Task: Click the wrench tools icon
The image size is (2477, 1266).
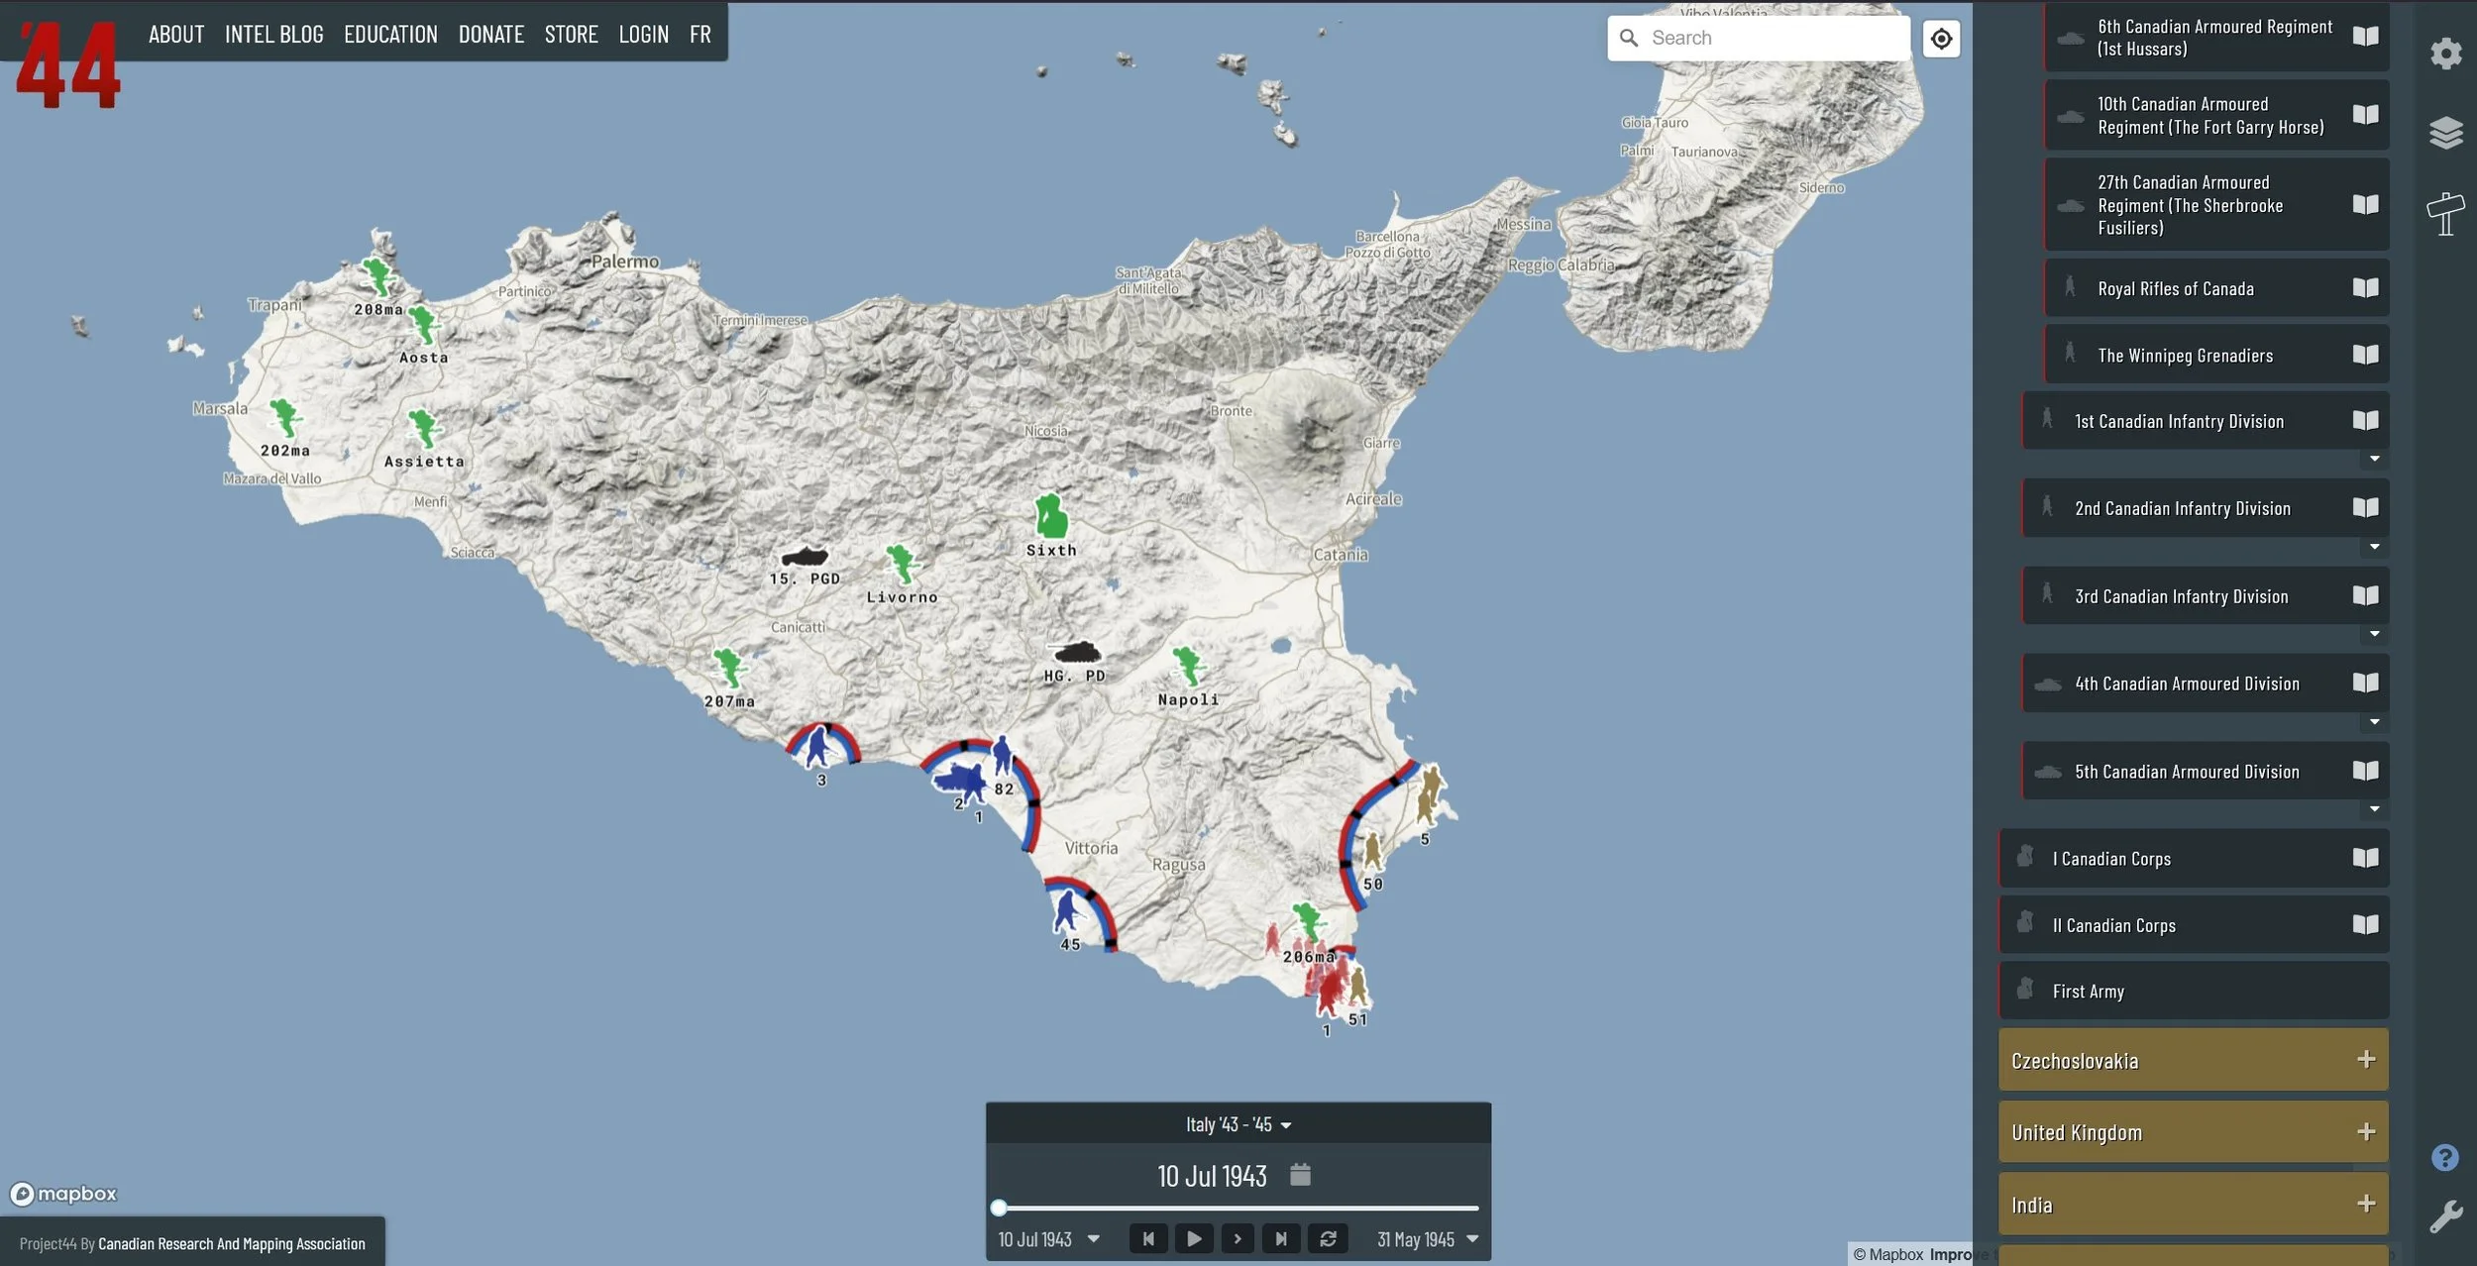Action: [2444, 1216]
